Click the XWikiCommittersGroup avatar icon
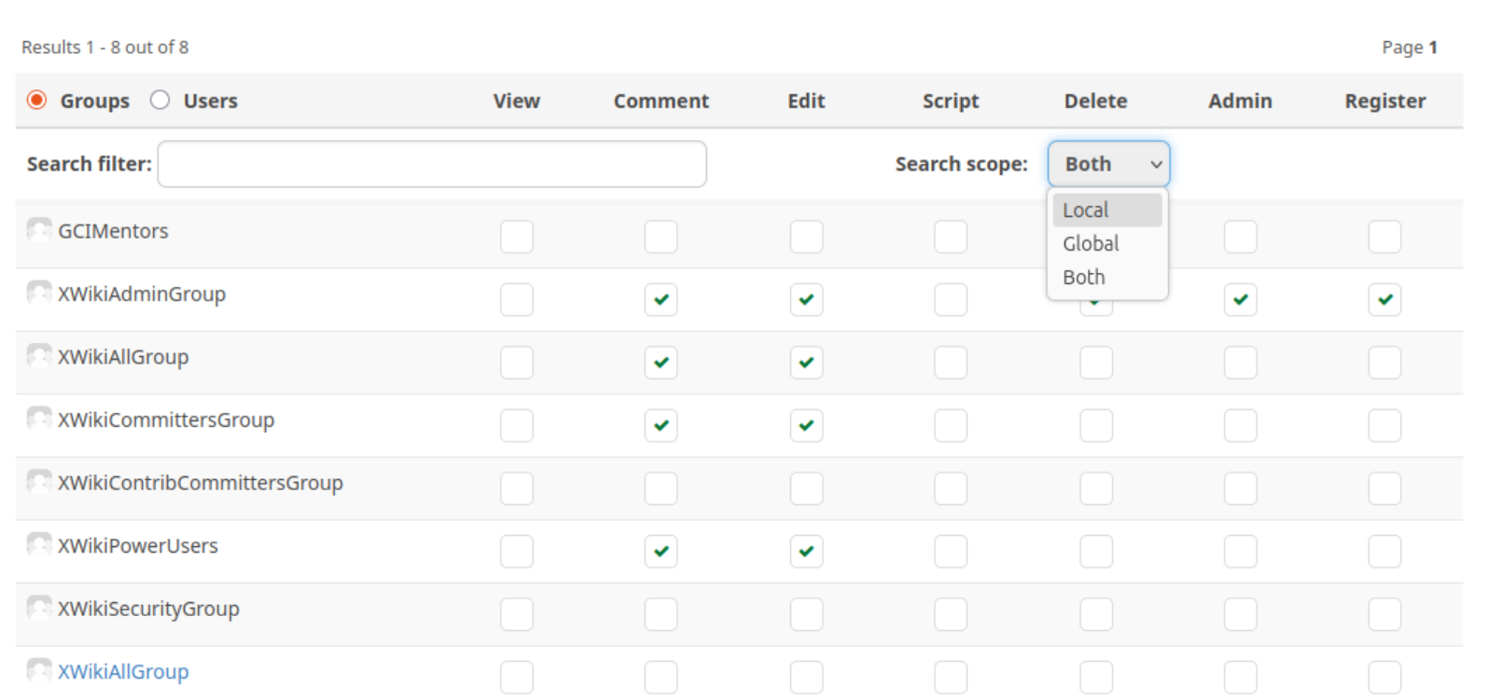 39,419
